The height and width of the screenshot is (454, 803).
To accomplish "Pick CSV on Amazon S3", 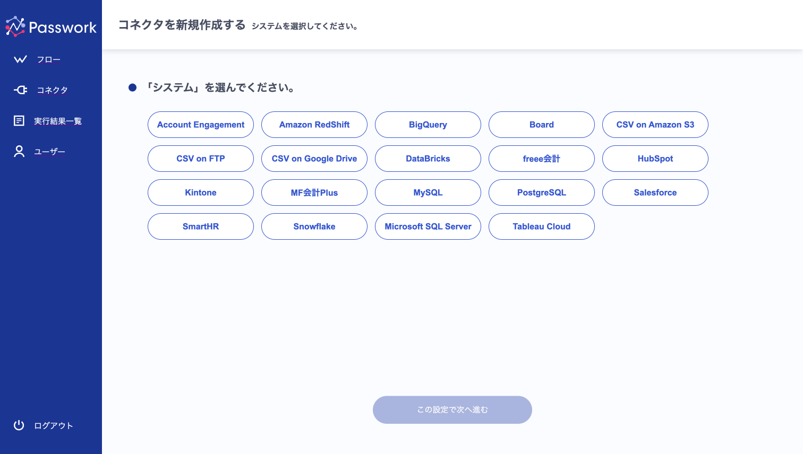I will tap(655, 125).
